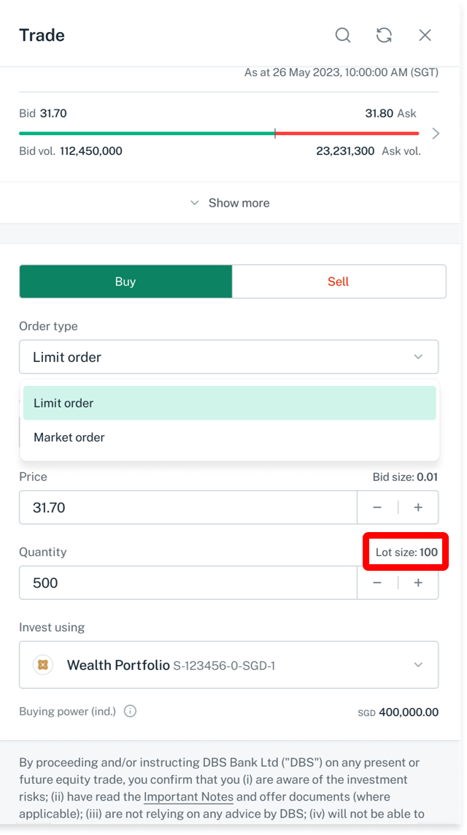Choose Limit order from the list
This screenshot has width=467, height=835.
230,403
